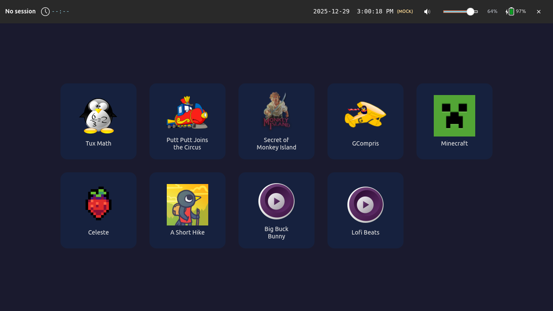This screenshot has height=311, width=553.
Task: Click the "No session" label
Action: [x=20, y=12]
